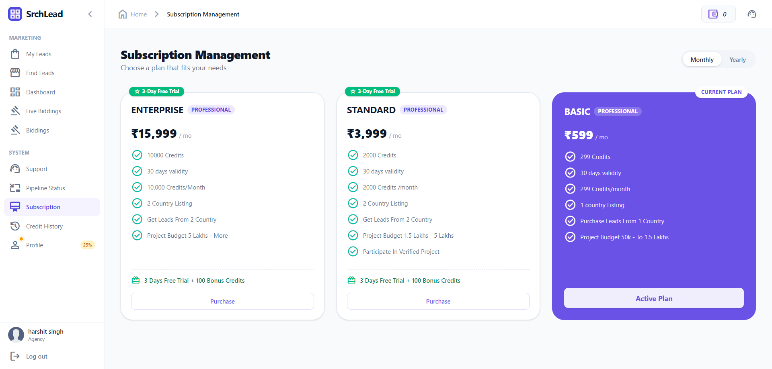Select My Leads menu item
The width and height of the screenshot is (772, 369).
point(52,54)
